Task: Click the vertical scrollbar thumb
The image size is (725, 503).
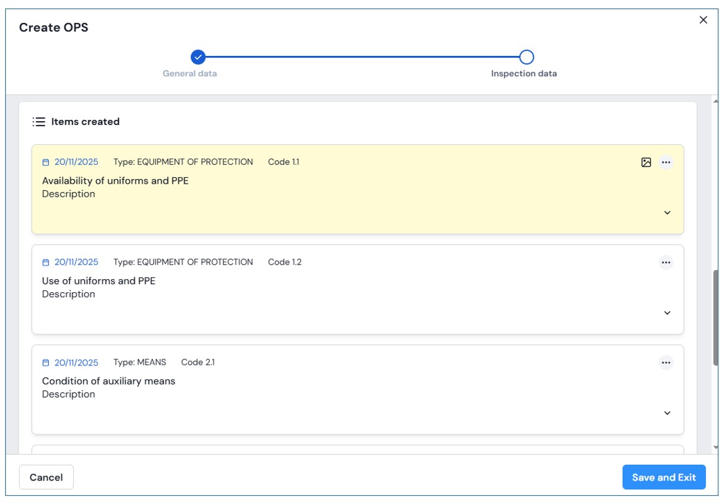Action: coord(716,316)
